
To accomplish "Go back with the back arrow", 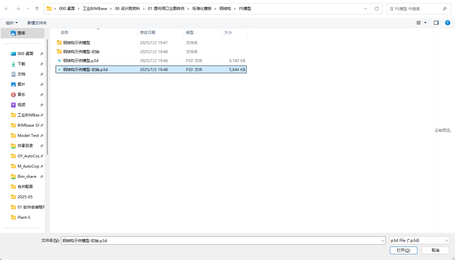I will (7, 9).
